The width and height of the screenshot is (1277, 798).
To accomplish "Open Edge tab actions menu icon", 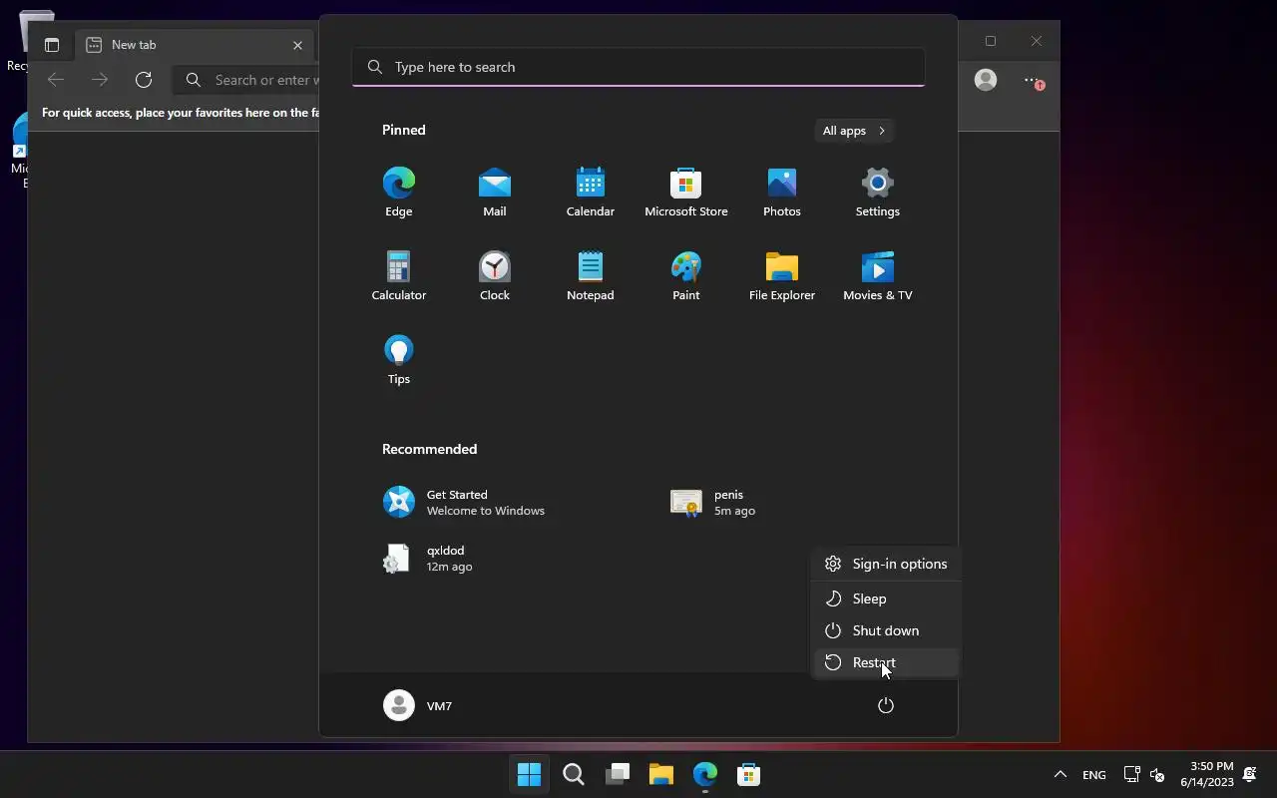I will 52,45.
